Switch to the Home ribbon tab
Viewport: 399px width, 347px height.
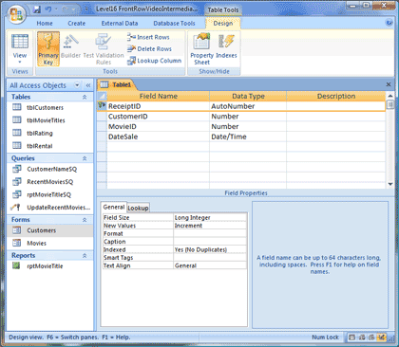coord(45,23)
